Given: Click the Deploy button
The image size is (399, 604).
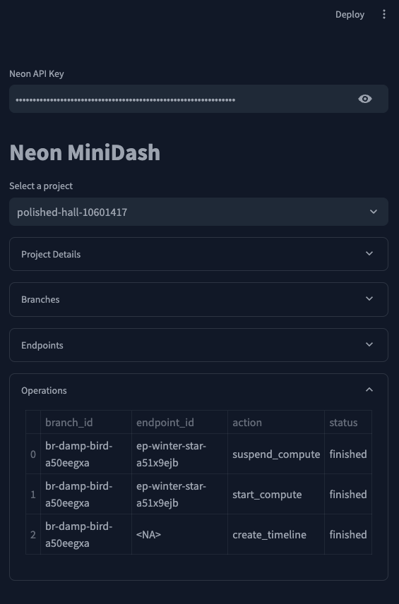Looking at the screenshot, I should coord(350,15).
